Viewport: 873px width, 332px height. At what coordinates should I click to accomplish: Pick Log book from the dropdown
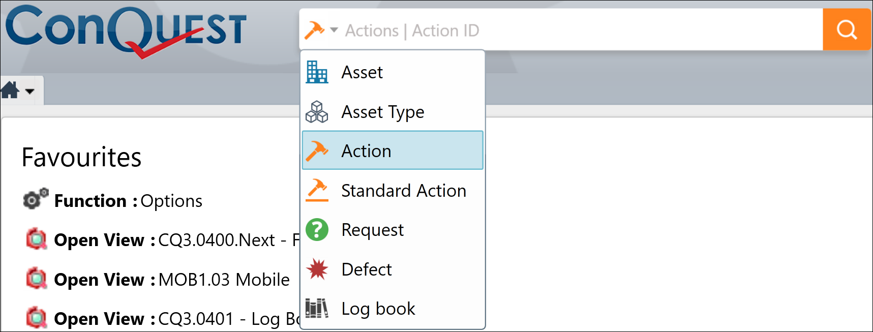[x=393, y=309]
